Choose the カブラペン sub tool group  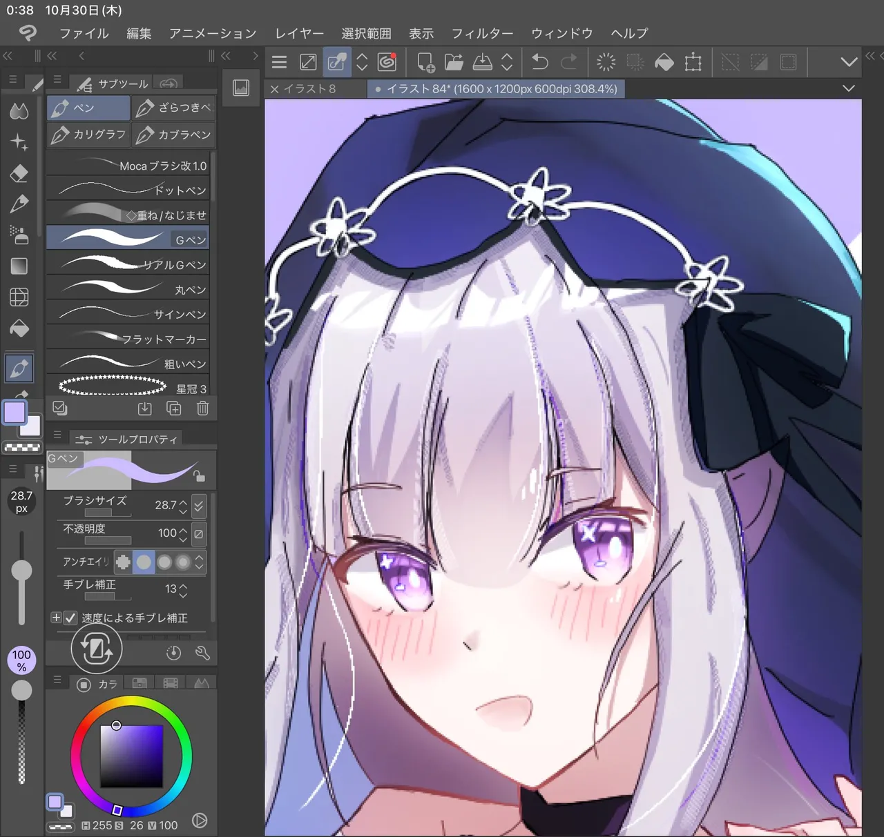click(173, 135)
